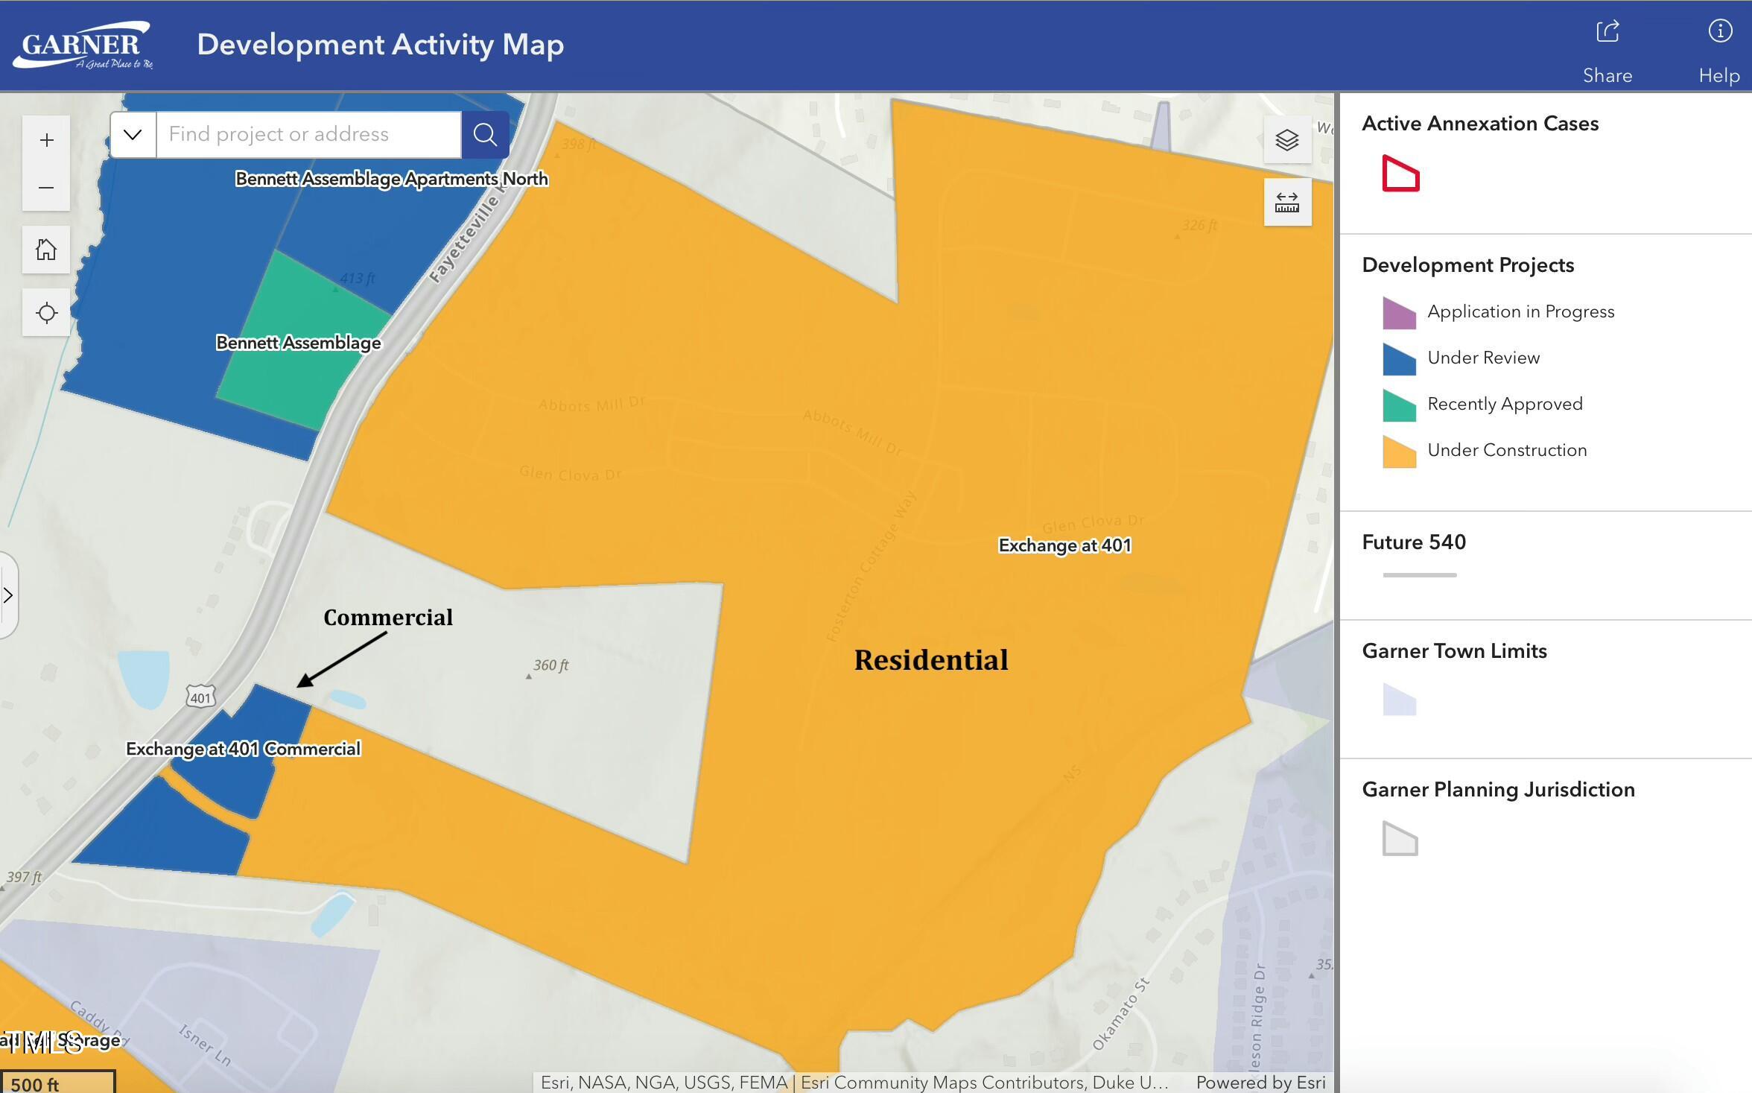Image resolution: width=1752 pixels, height=1093 pixels.
Task: Click the zoom in plus button
Action: click(46, 140)
